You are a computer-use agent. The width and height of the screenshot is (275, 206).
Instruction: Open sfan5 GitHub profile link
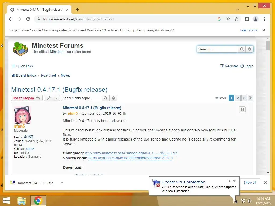(30, 149)
